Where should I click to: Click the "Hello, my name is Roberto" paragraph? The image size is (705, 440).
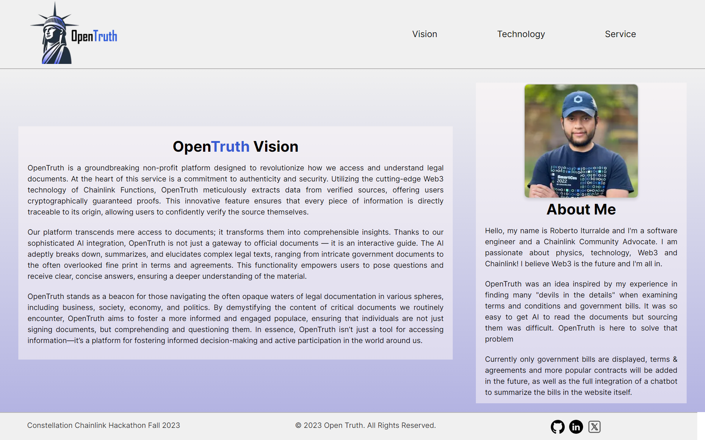pos(581,247)
